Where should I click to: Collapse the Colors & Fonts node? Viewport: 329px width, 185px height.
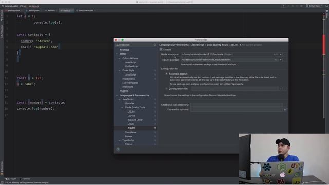click(x=120, y=58)
